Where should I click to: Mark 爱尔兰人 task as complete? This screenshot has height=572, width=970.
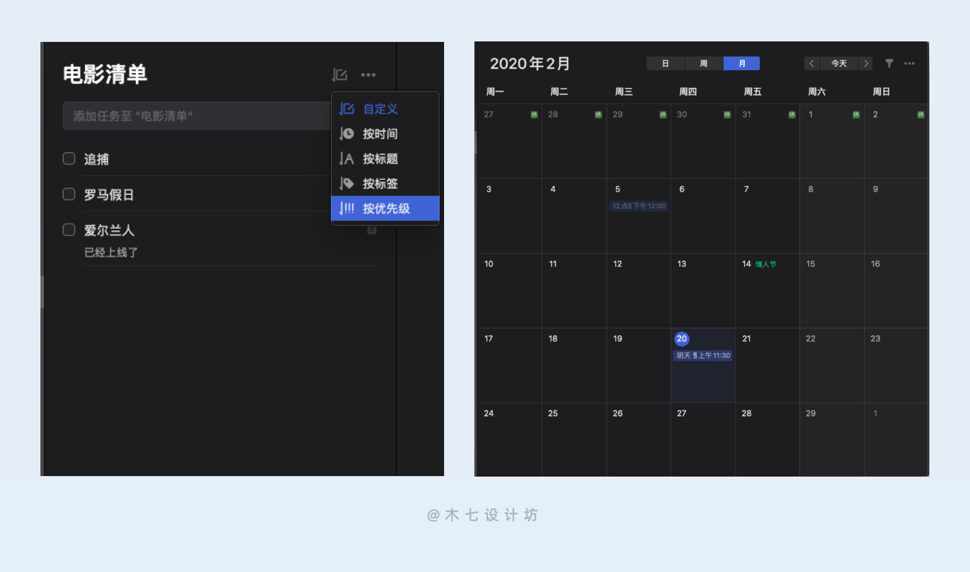point(69,230)
